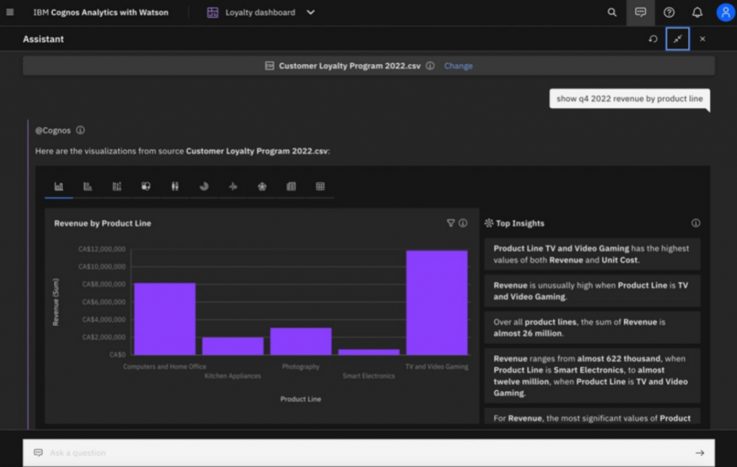
Task: Select the box plot visualization tab
Action: point(175,186)
